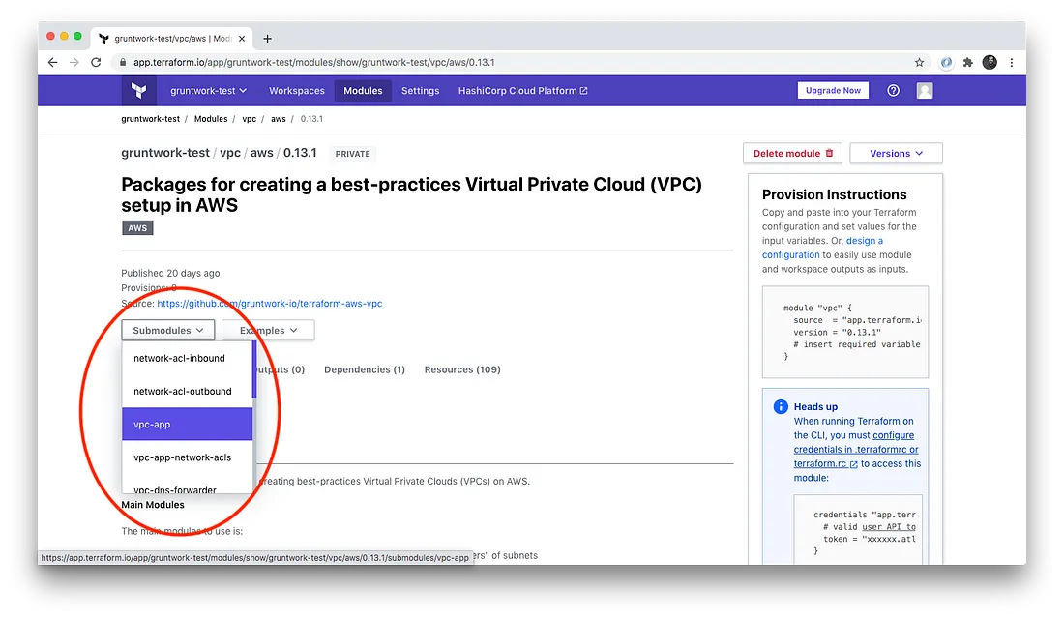
Task: Click the module "vpc" code snippet
Action: point(844,332)
